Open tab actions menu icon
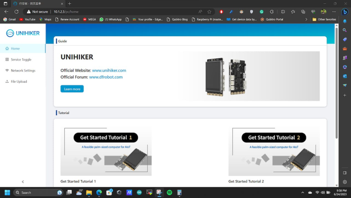351x198 pixels. (x=5, y=4)
